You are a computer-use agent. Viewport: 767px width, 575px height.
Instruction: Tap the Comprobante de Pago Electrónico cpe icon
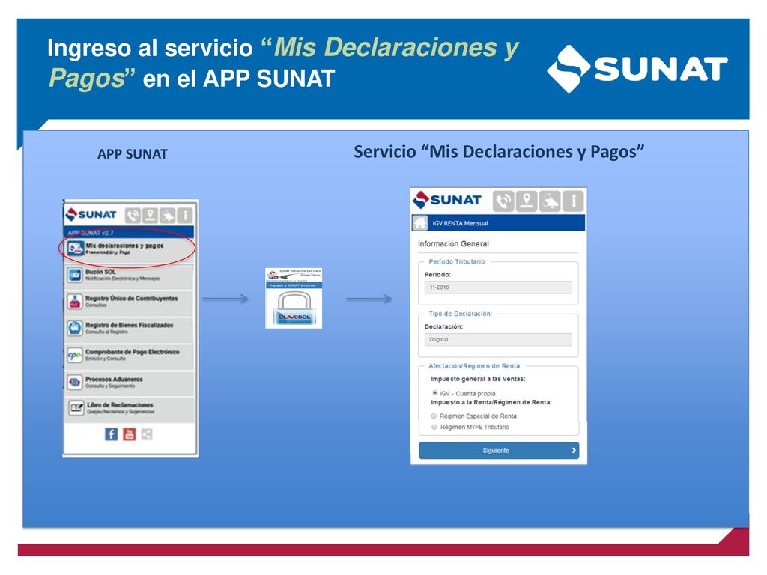pos(75,355)
